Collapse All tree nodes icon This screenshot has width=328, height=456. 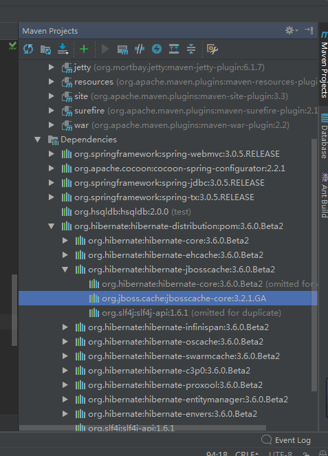coord(191,49)
